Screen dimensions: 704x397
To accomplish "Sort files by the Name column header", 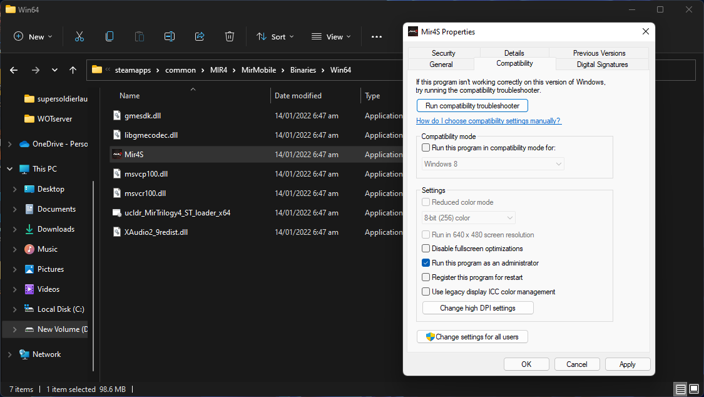I will 130,96.
